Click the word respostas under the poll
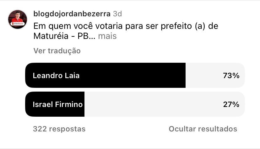260x149 pixels. (67, 129)
